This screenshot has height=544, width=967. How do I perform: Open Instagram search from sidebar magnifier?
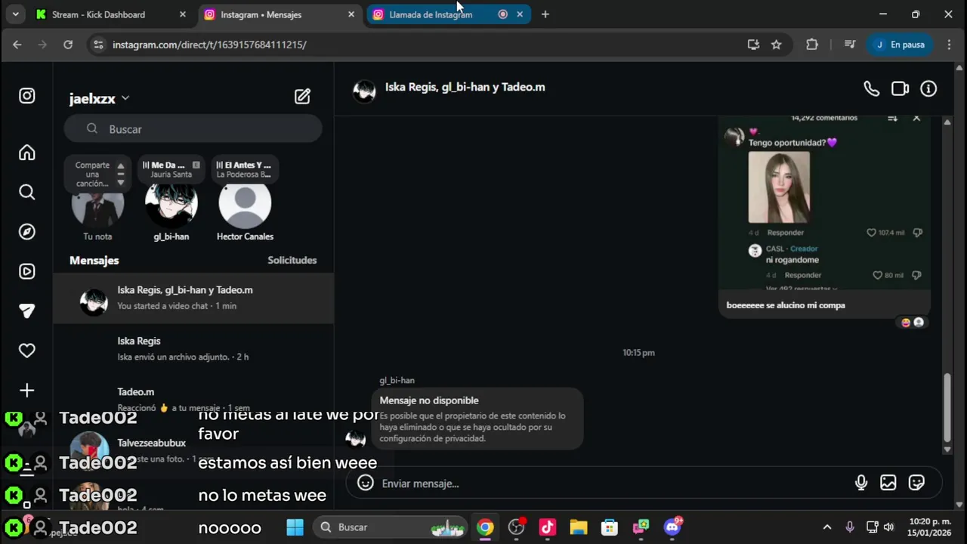pos(27,192)
